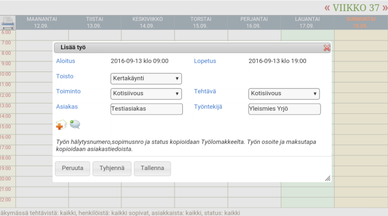Click the Työntekijä label
This screenshot has height=216, width=388.
[x=208, y=107]
